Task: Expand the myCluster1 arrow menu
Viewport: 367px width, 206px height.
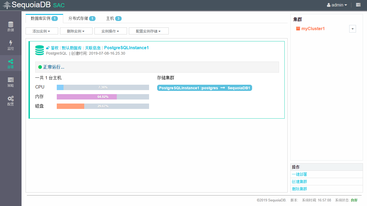Action: (x=352, y=29)
